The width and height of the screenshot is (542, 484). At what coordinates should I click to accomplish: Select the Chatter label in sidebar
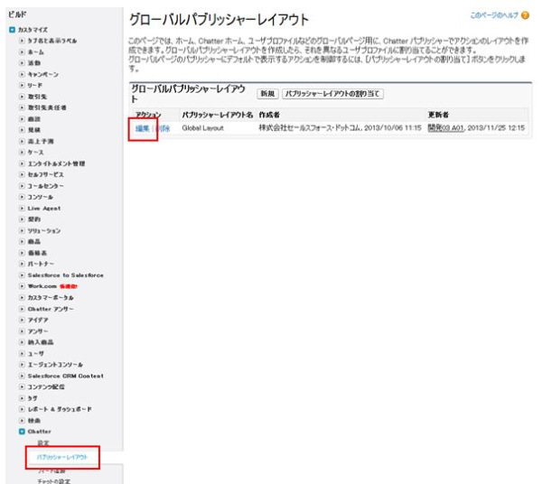click(x=40, y=432)
